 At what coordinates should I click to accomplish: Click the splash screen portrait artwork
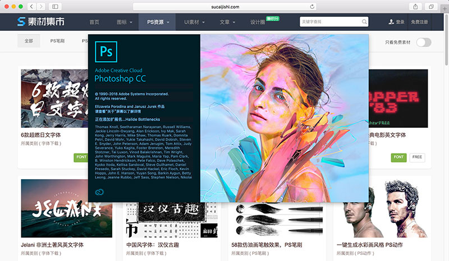285,118
